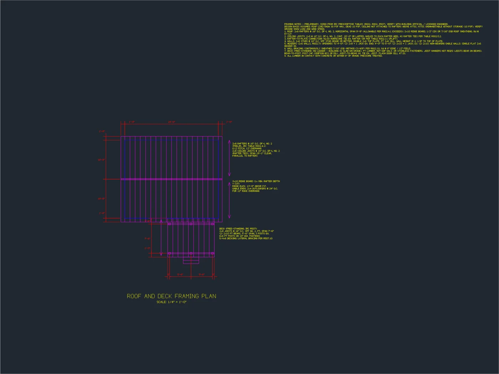Select the ROOF AND DECK FRAMING PLAN title
Image resolution: width=499 pixels, height=374 pixels.
pyautogui.click(x=171, y=296)
